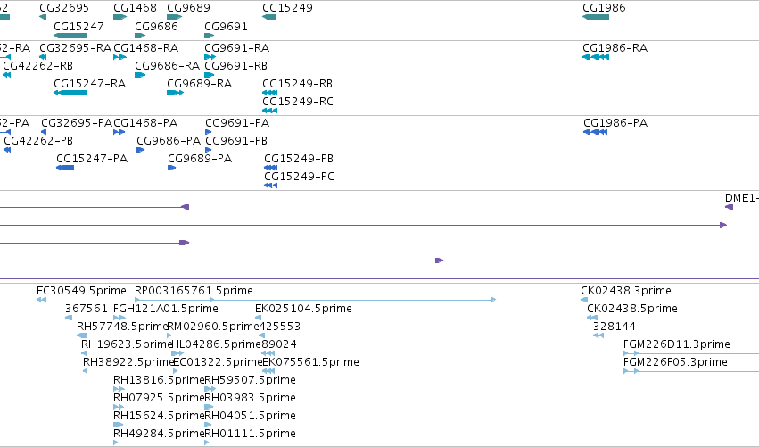Click the EC30549.5prime EST label

(x=81, y=291)
